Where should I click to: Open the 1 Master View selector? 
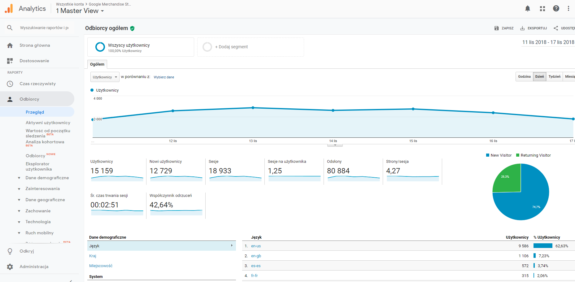[79, 11]
